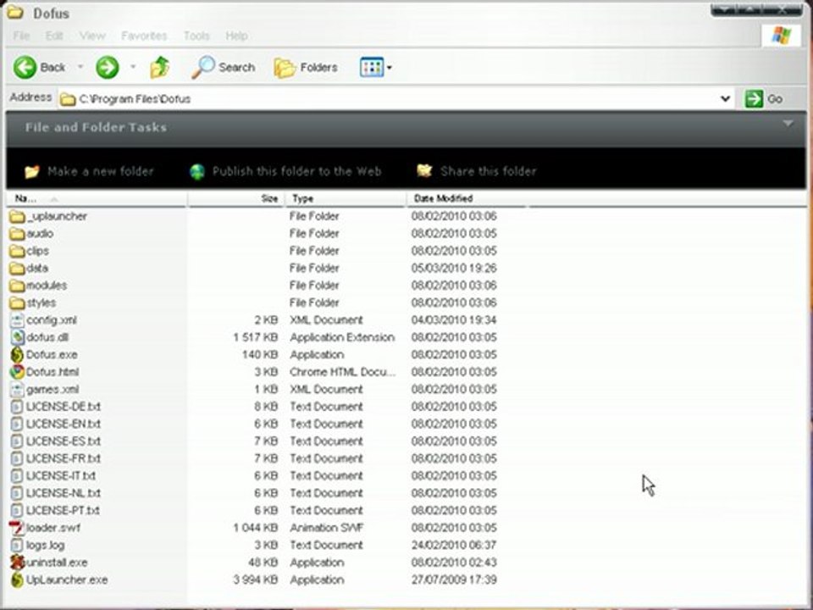Click Share this folder link
The width and height of the screenshot is (813, 610).
point(489,171)
